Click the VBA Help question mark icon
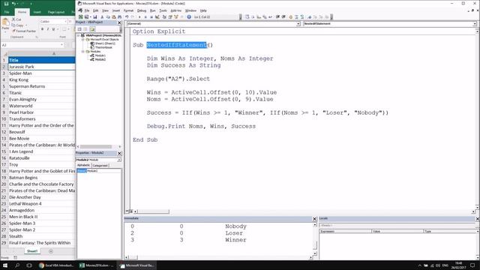 [189, 16]
